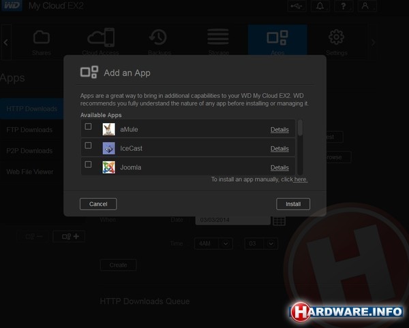409x328 pixels.
Task: Go to the Cloud Access tab
Action: click(101, 43)
